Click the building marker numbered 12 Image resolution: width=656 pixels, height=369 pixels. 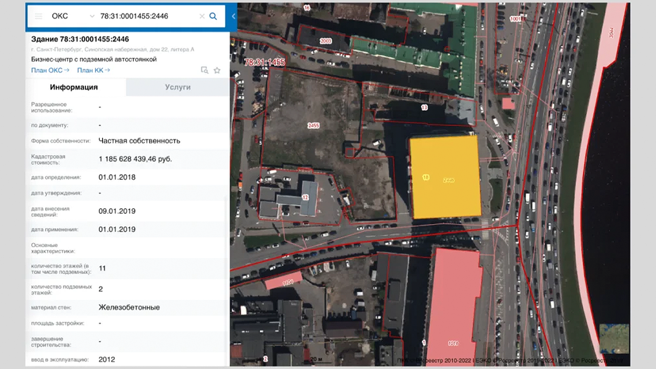305,197
